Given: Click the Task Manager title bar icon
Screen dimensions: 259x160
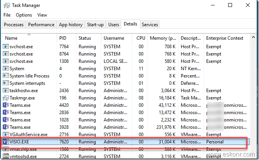Looking at the screenshot, I should pyautogui.click(x=7, y=5).
